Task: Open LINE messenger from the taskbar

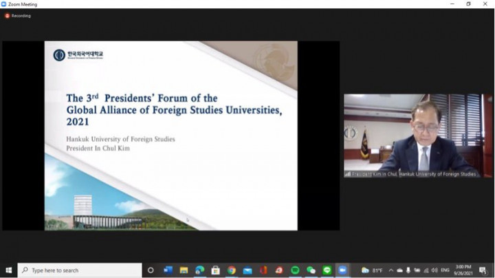Action: pyautogui.click(x=327, y=270)
